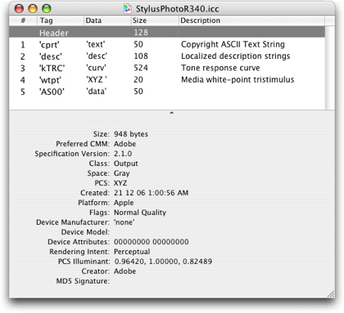Sort table by Description column header
The image size is (344, 313).
251,20
